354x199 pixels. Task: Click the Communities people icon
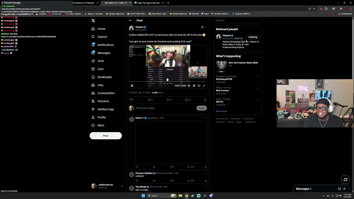(x=93, y=93)
